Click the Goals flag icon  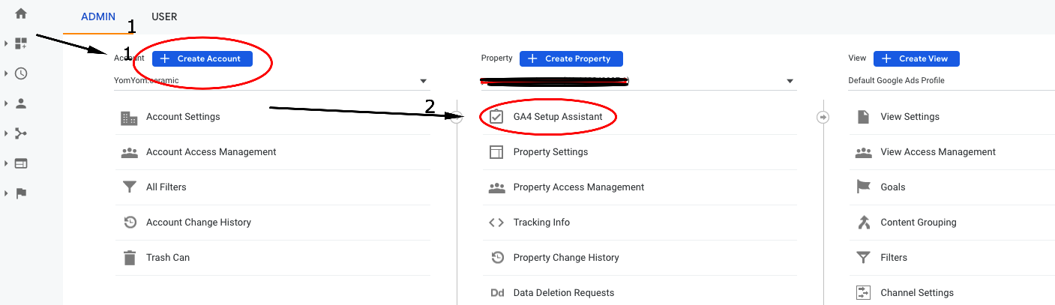point(863,187)
